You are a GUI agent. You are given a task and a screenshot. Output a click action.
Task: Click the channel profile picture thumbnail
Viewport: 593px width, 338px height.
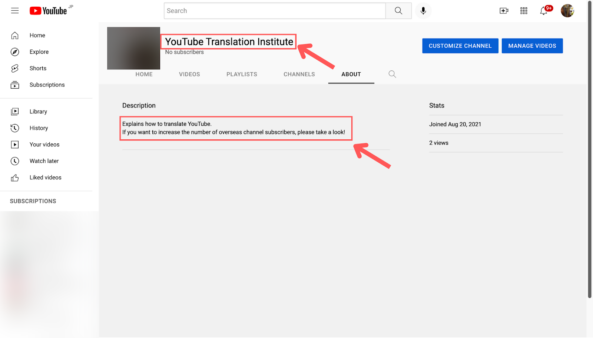[133, 48]
